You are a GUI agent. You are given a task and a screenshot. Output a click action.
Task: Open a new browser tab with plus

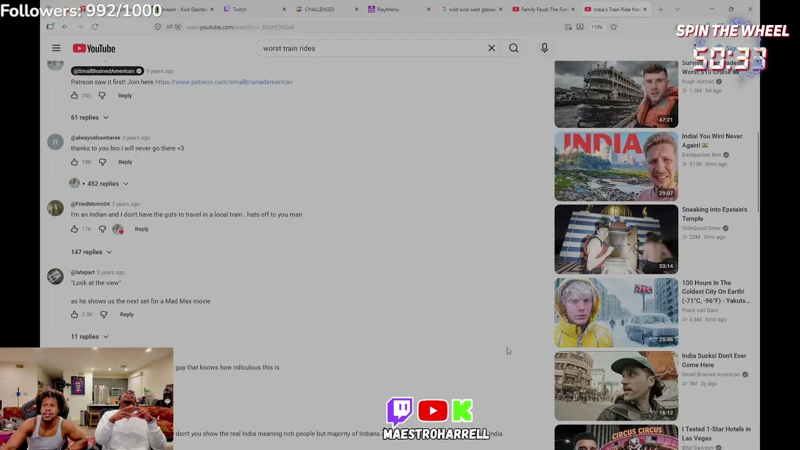pos(661,9)
